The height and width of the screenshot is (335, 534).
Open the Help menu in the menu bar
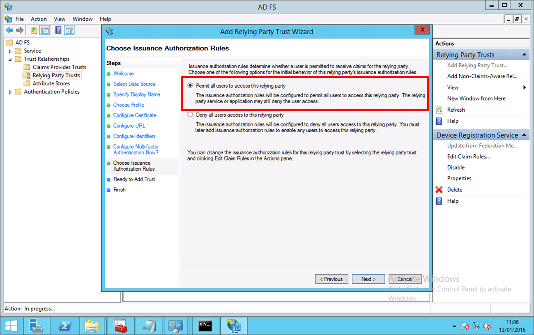coord(106,19)
